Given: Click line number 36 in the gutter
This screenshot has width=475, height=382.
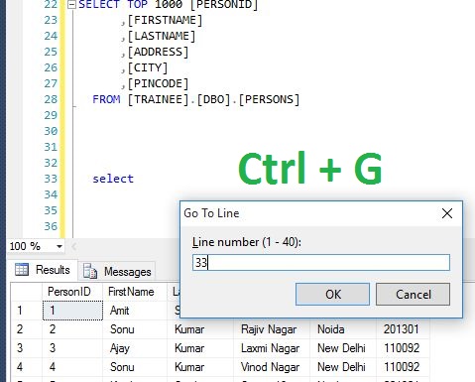Looking at the screenshot, I should pos(51,226).
